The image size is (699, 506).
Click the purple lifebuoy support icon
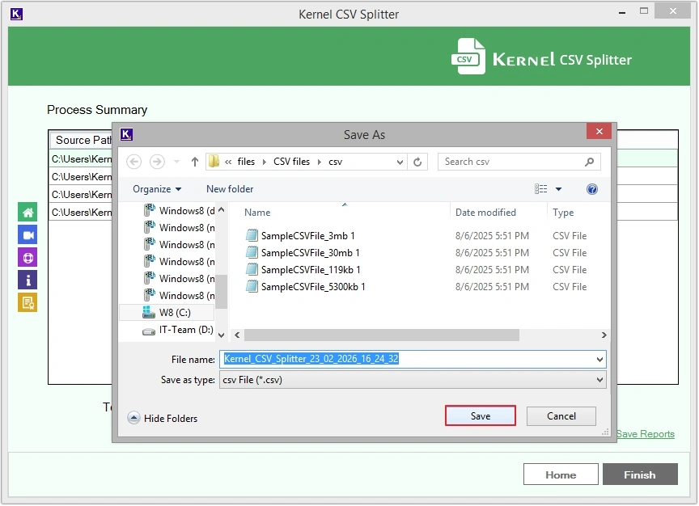point(28,257)
